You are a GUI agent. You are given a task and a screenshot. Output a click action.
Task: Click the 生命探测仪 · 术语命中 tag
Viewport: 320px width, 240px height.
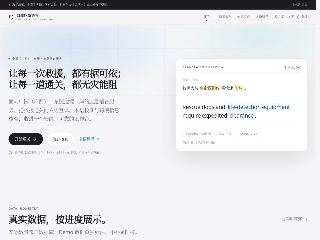(x=198, y=134)
